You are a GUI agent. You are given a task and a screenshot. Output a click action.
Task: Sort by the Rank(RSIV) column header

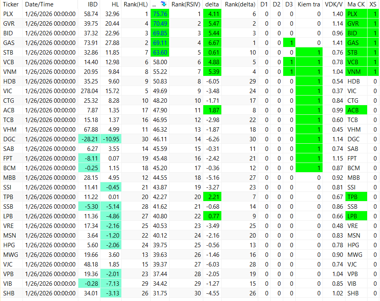[186, 4]
